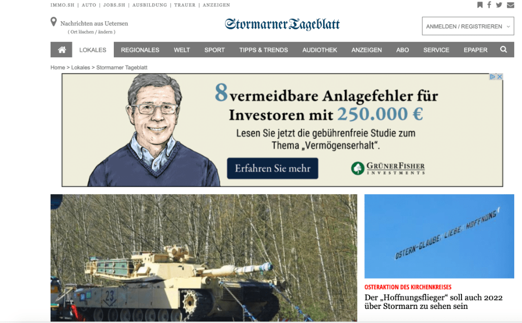This screenshot has height=323, width=522.
Task: Click the envelope mail icon
Action: tap(511, 5)
